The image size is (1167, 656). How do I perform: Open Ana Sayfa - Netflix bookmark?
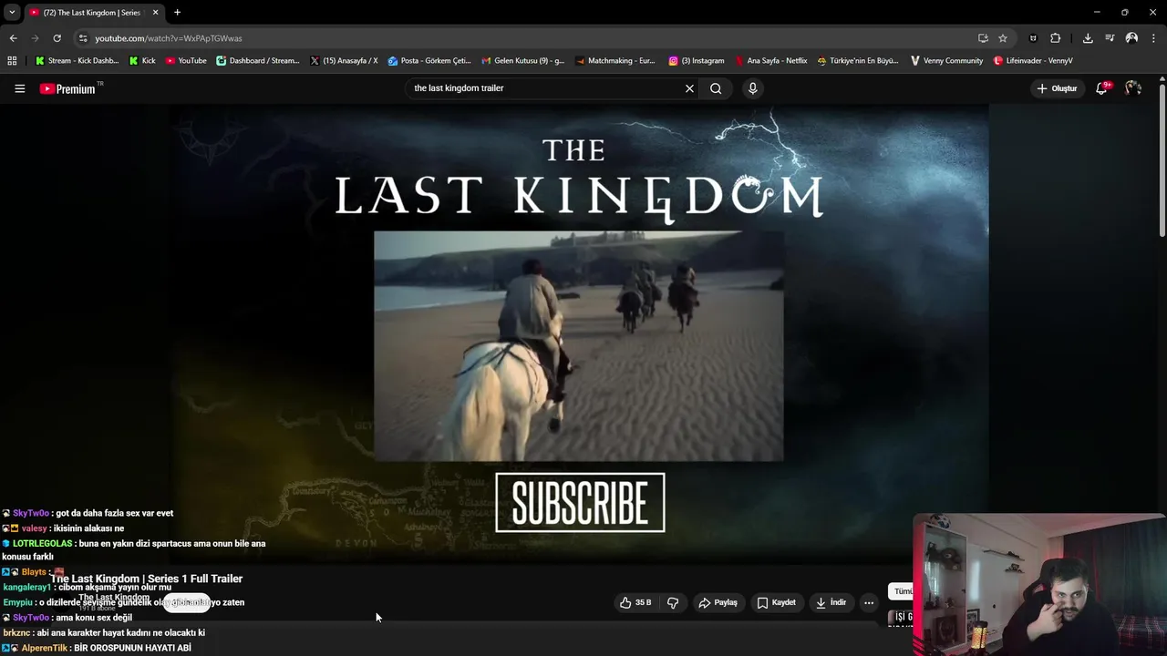(x=771, y=61)
